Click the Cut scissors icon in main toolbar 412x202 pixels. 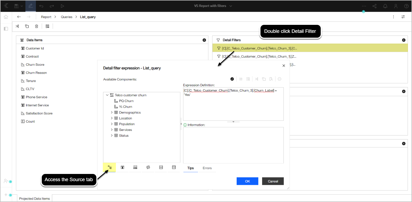click(x=17, y=26)
